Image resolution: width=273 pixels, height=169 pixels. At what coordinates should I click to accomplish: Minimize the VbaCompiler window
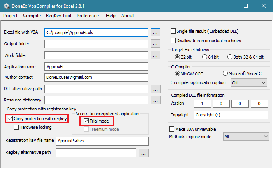pyautogui.click(x=228, y=6)
